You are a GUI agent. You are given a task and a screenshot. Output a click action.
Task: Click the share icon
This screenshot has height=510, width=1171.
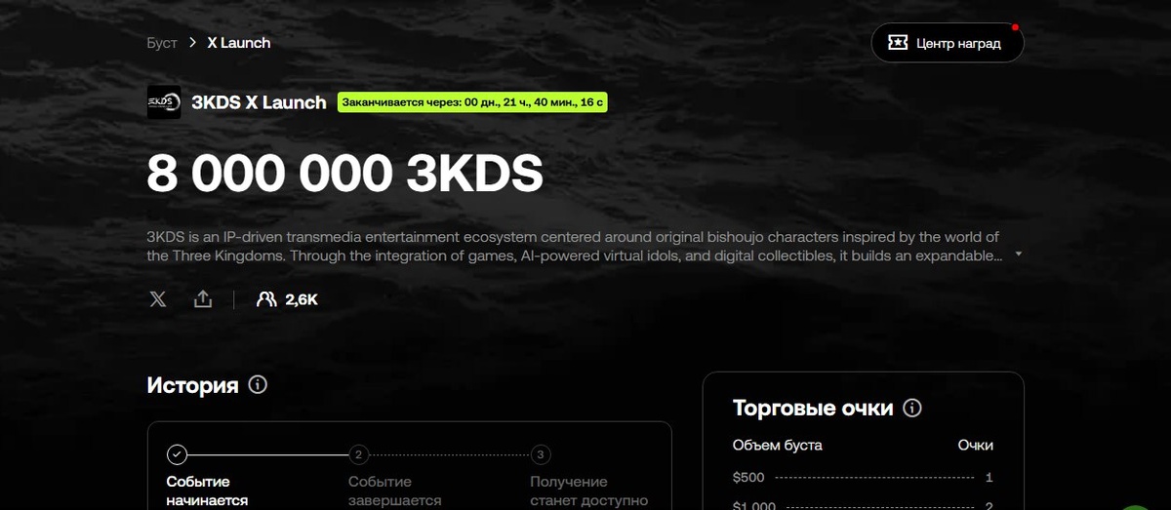tap(203, 298)
